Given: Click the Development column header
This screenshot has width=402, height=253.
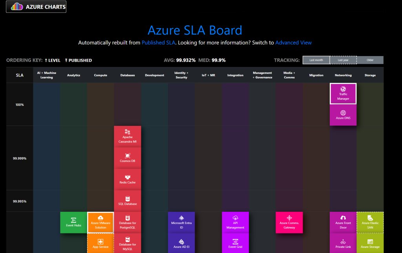Looking at the screenshot, I should pyautogui.click(x=154, y=75).
